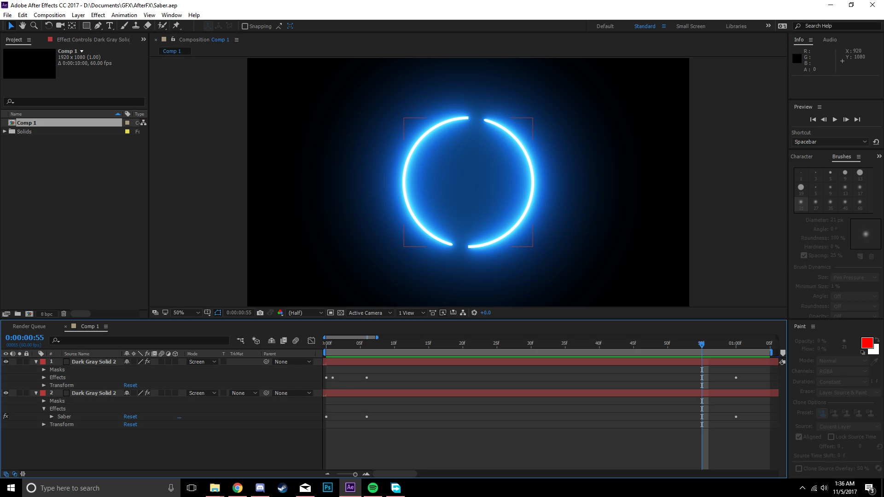The image size is (884, 497).
Task: Expand the Saber effect properties
Action: click(x=52, y=416)
